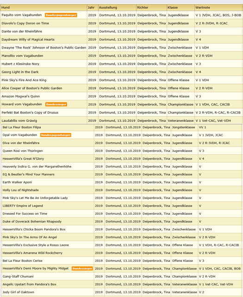
Task: Click Bundessieger badge next to HessenVilla's Demi Moore
Action: (x=82, y=268)
